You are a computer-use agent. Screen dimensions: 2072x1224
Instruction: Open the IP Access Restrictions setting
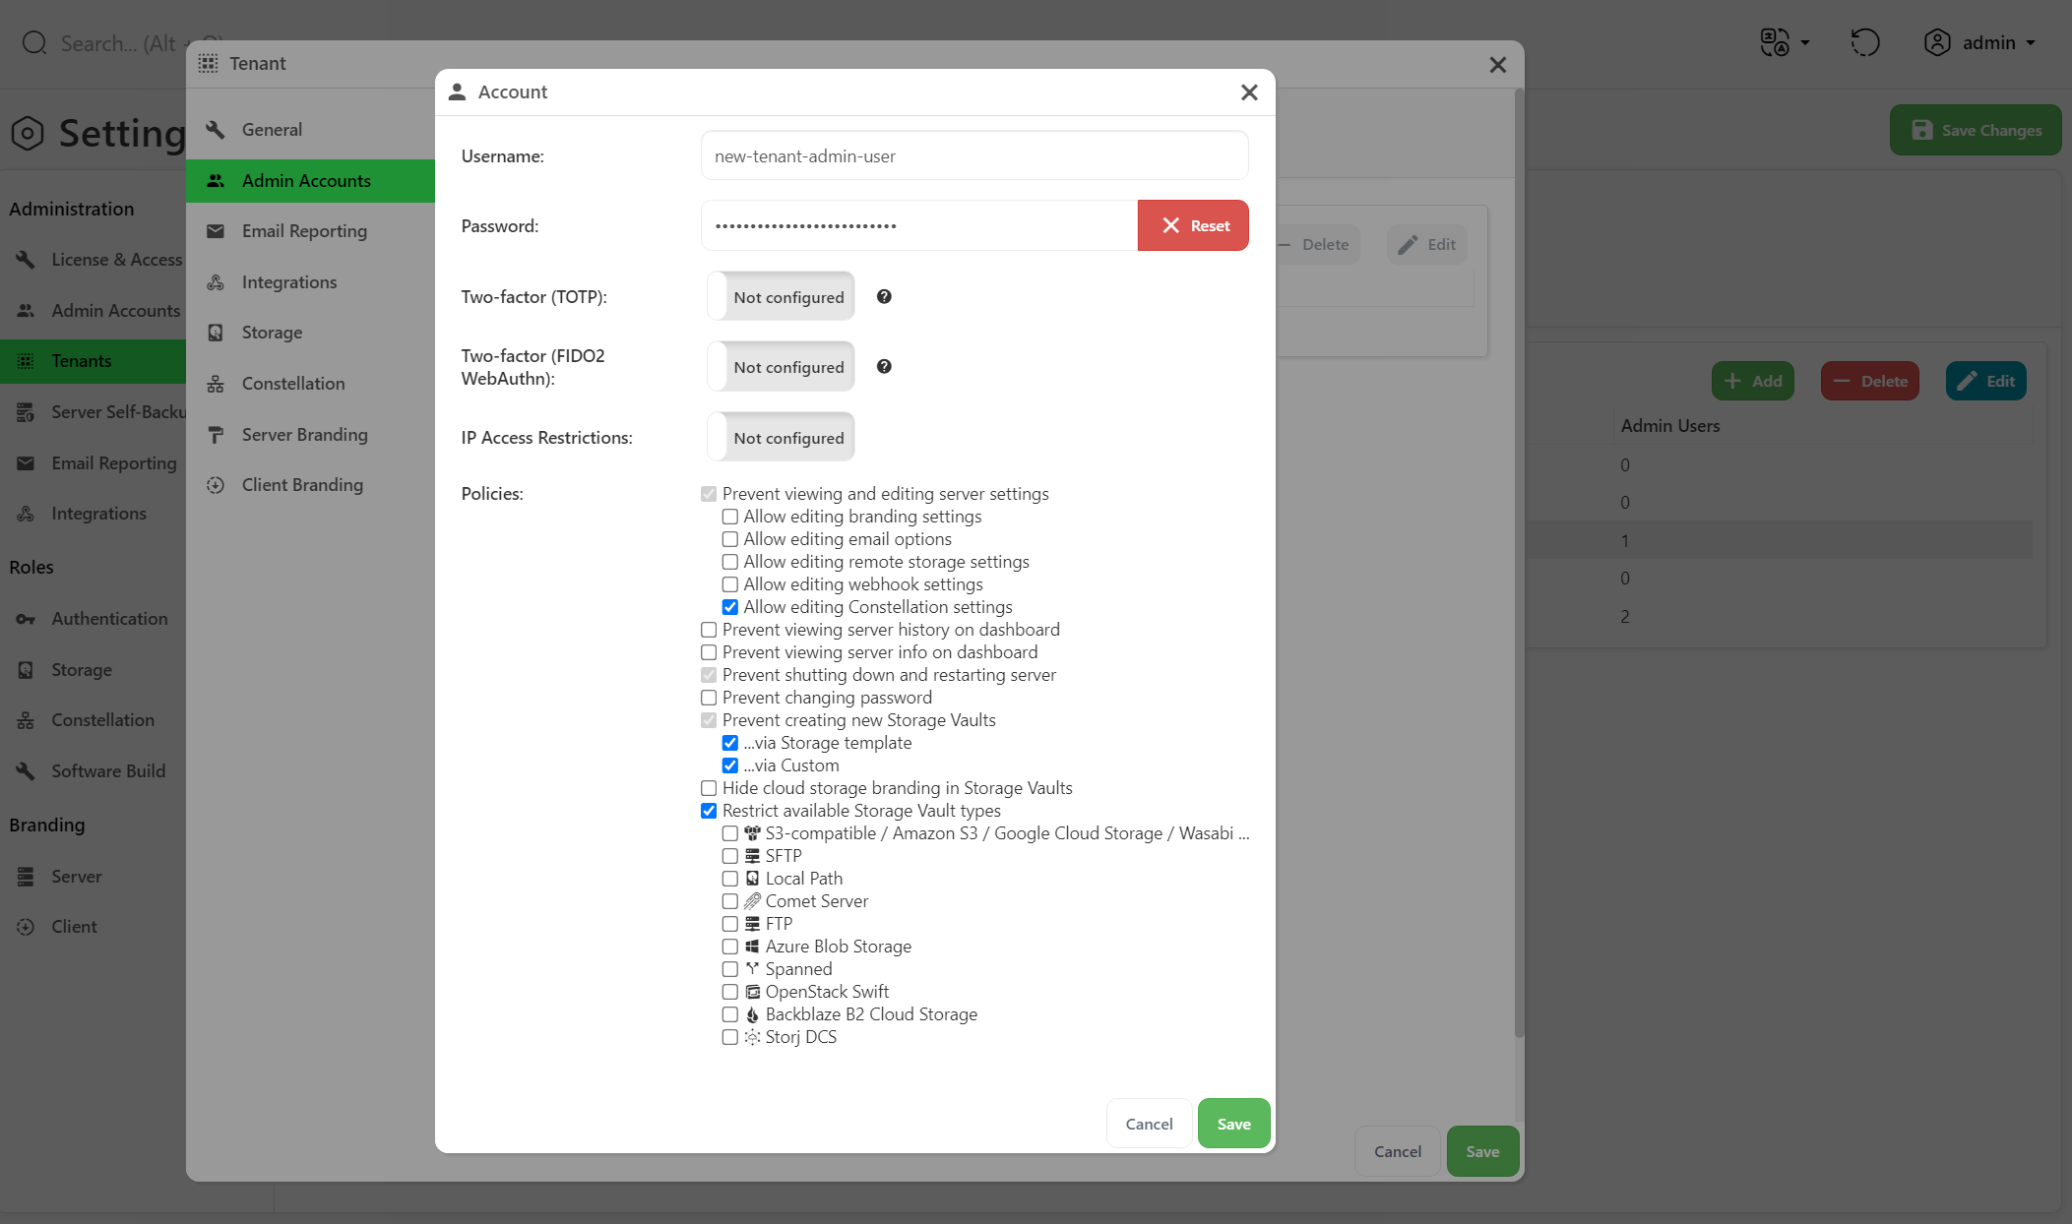click(x=782, y=437)
